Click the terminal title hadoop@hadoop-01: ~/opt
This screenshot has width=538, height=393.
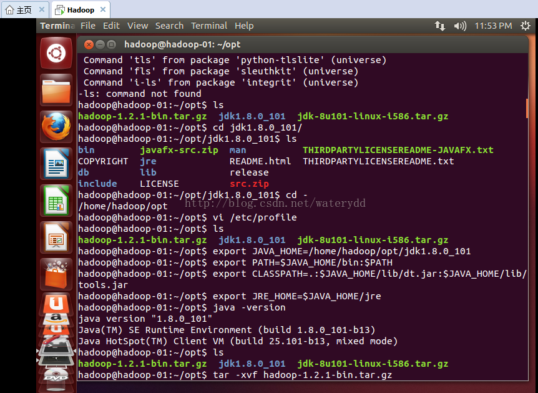pyautogui.click(x=182, y=44)
